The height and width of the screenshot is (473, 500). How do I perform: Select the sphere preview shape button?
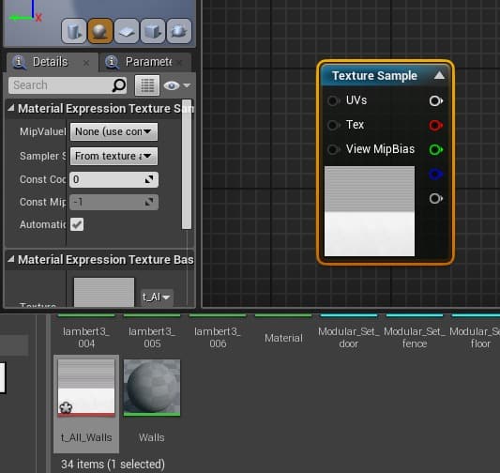coord(100,31)
